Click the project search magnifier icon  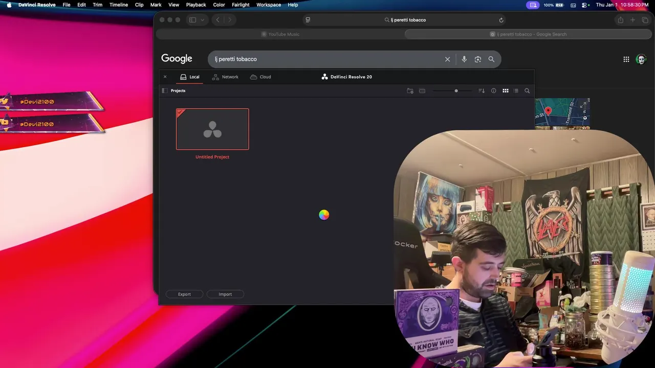click(527, 91)
